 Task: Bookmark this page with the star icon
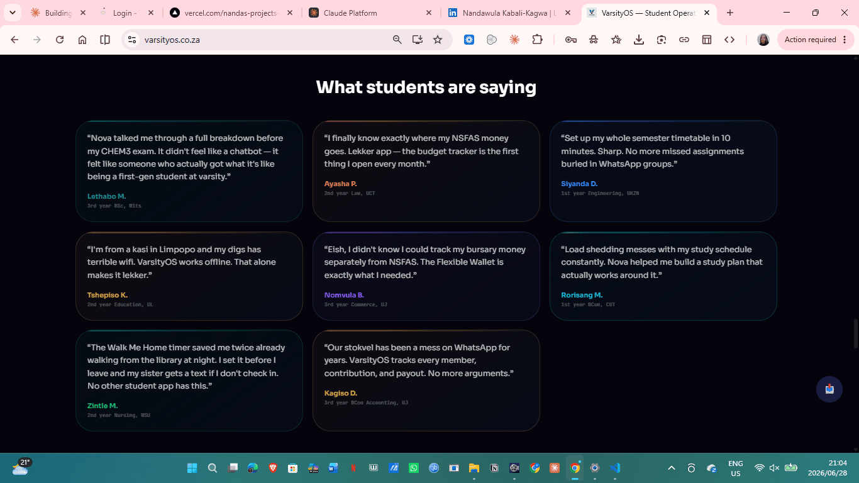click(x=438, y=40)
